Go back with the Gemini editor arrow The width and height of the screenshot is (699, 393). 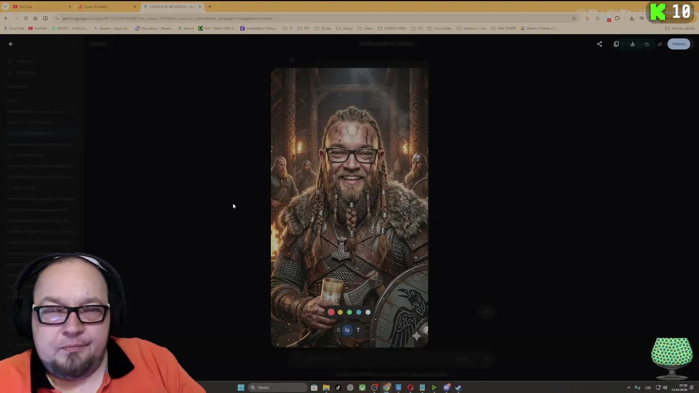click(10, 44)
